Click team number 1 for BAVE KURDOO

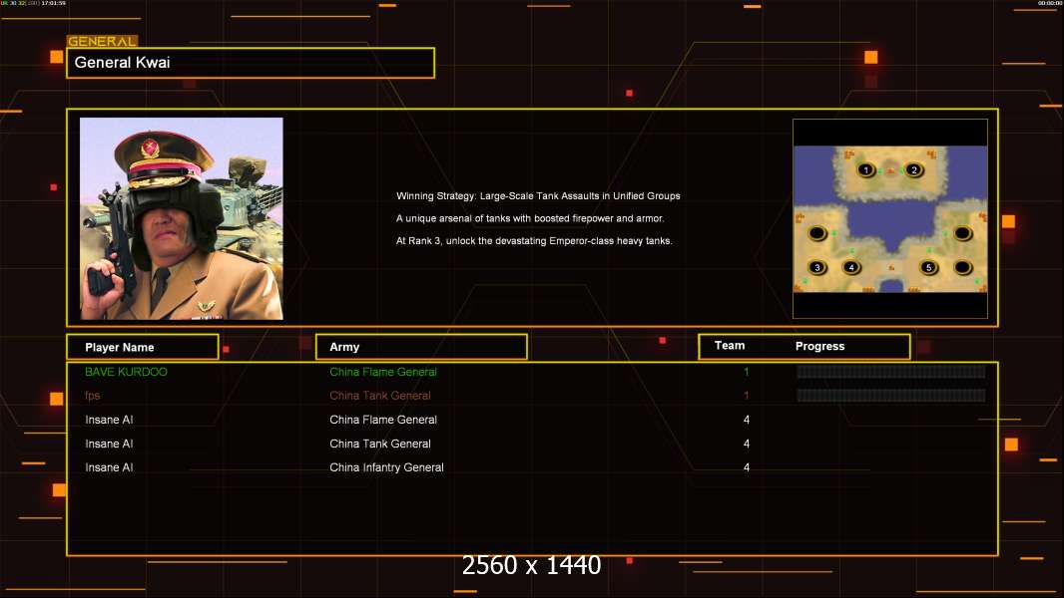(747, 372)
